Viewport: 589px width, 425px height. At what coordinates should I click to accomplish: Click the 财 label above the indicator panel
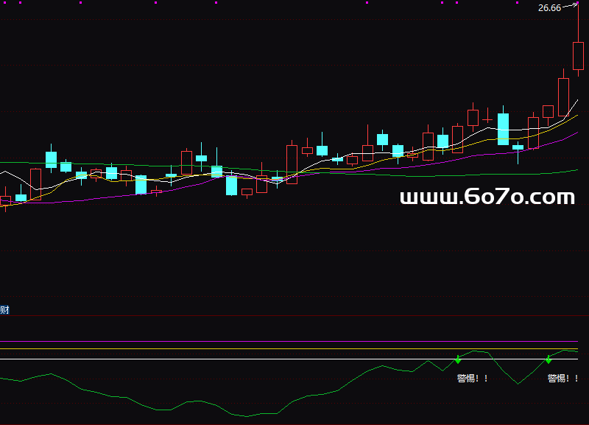[x=4, y=310]
